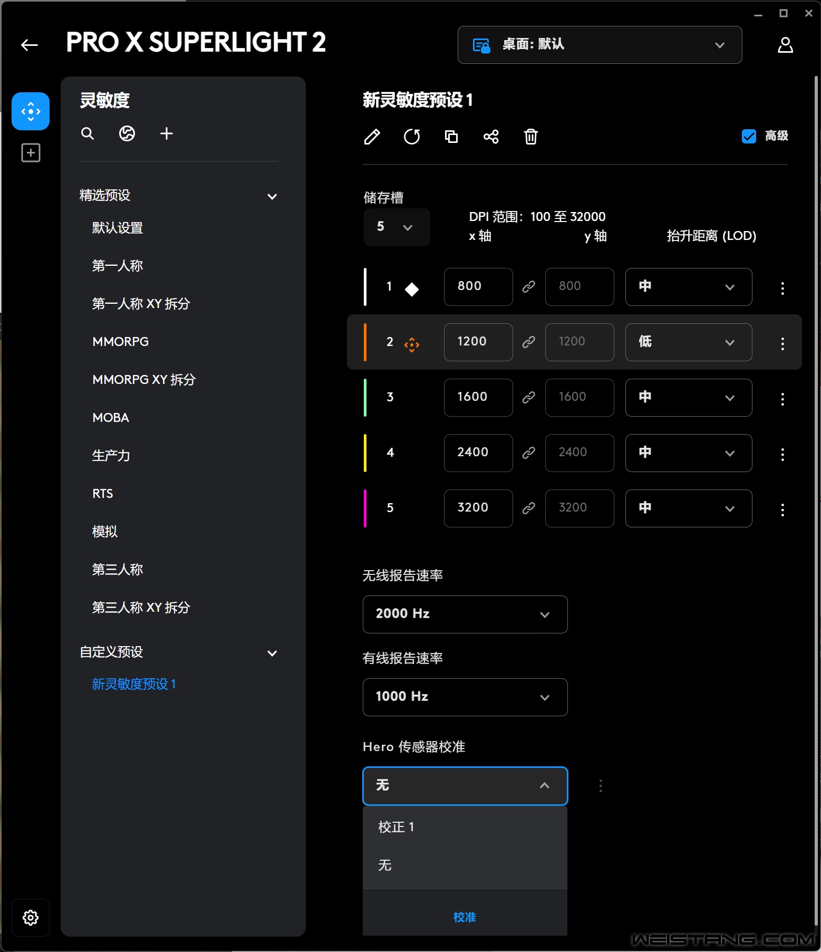Screen dimensions: 821x952
Task: Open settings gear icon
Action: click(x=31, y=918)
